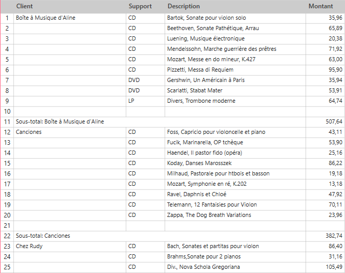Select the Mozart, Messe en do mineur cell

[x=211, y=59]
